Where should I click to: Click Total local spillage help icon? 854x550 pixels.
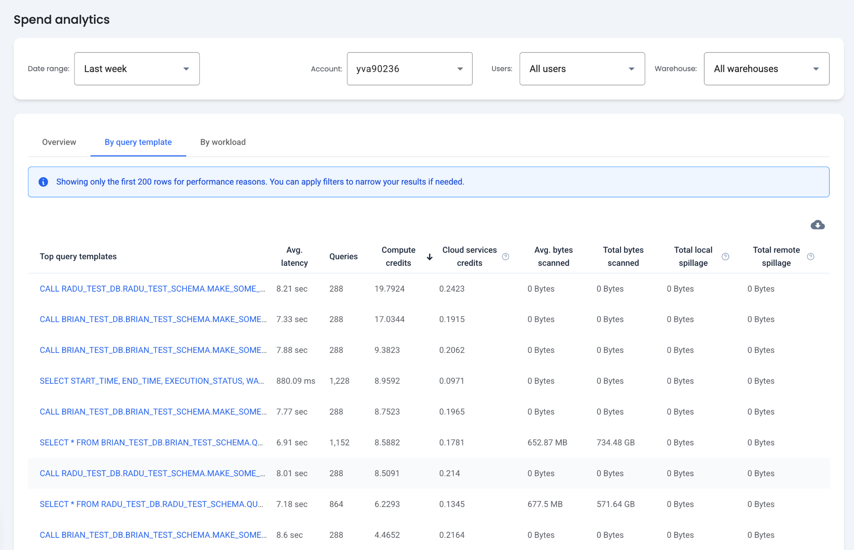click(725, 257)
